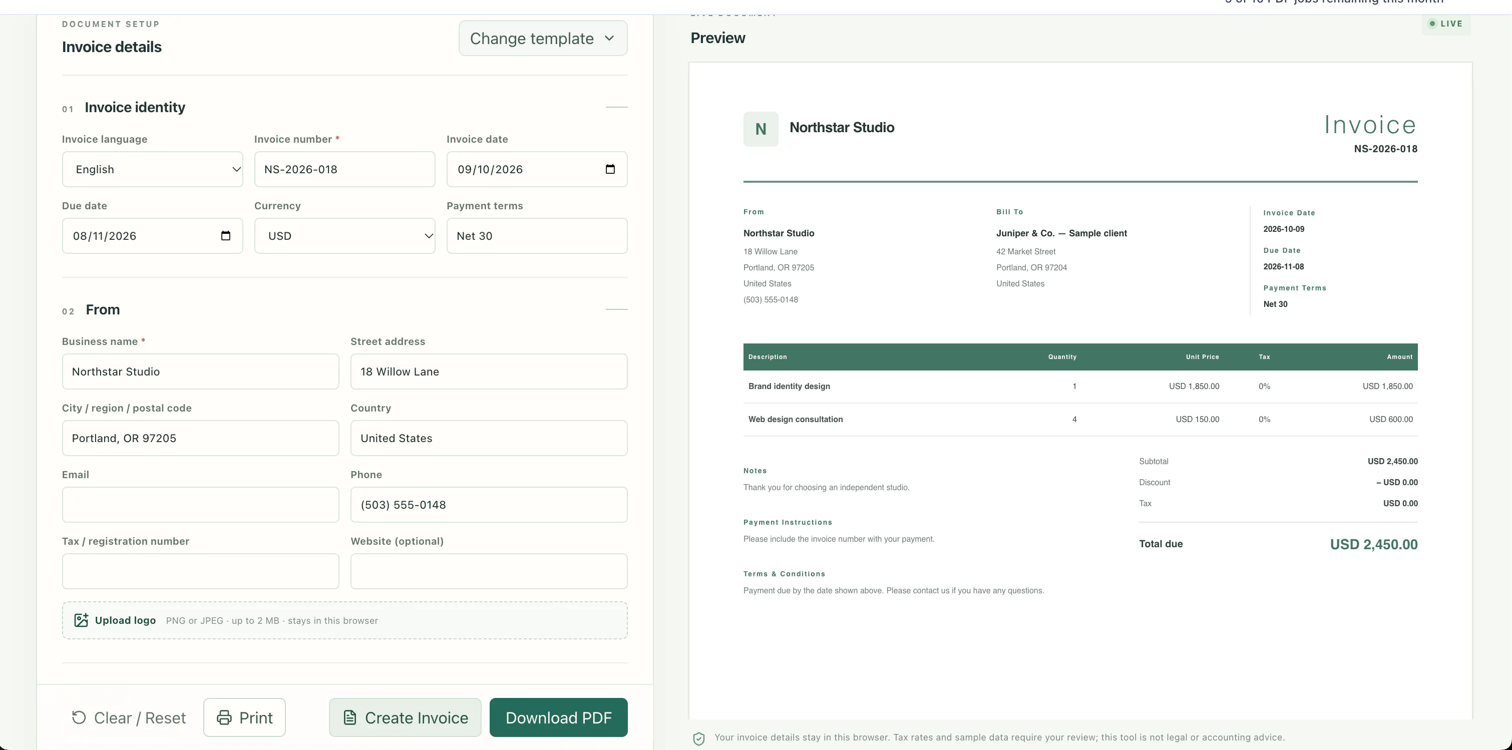Click the Upload logo image icon
Screen dimensions: 1512x750
click(x=81, y=620)
